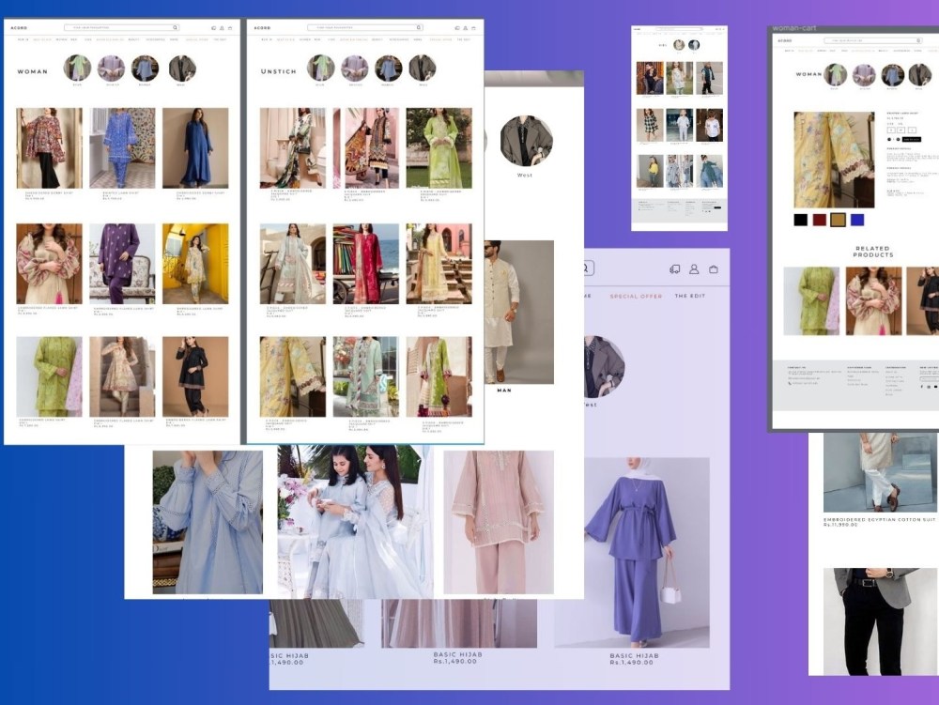Select size L on woman-cart page
939x705 pixels.
[912, 130]
